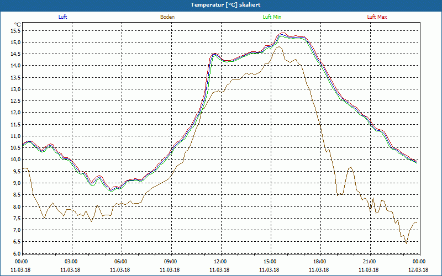The image size is (442, 276).
Task: Click the 12.03.18 date label
Action: (x=418, y=269)
